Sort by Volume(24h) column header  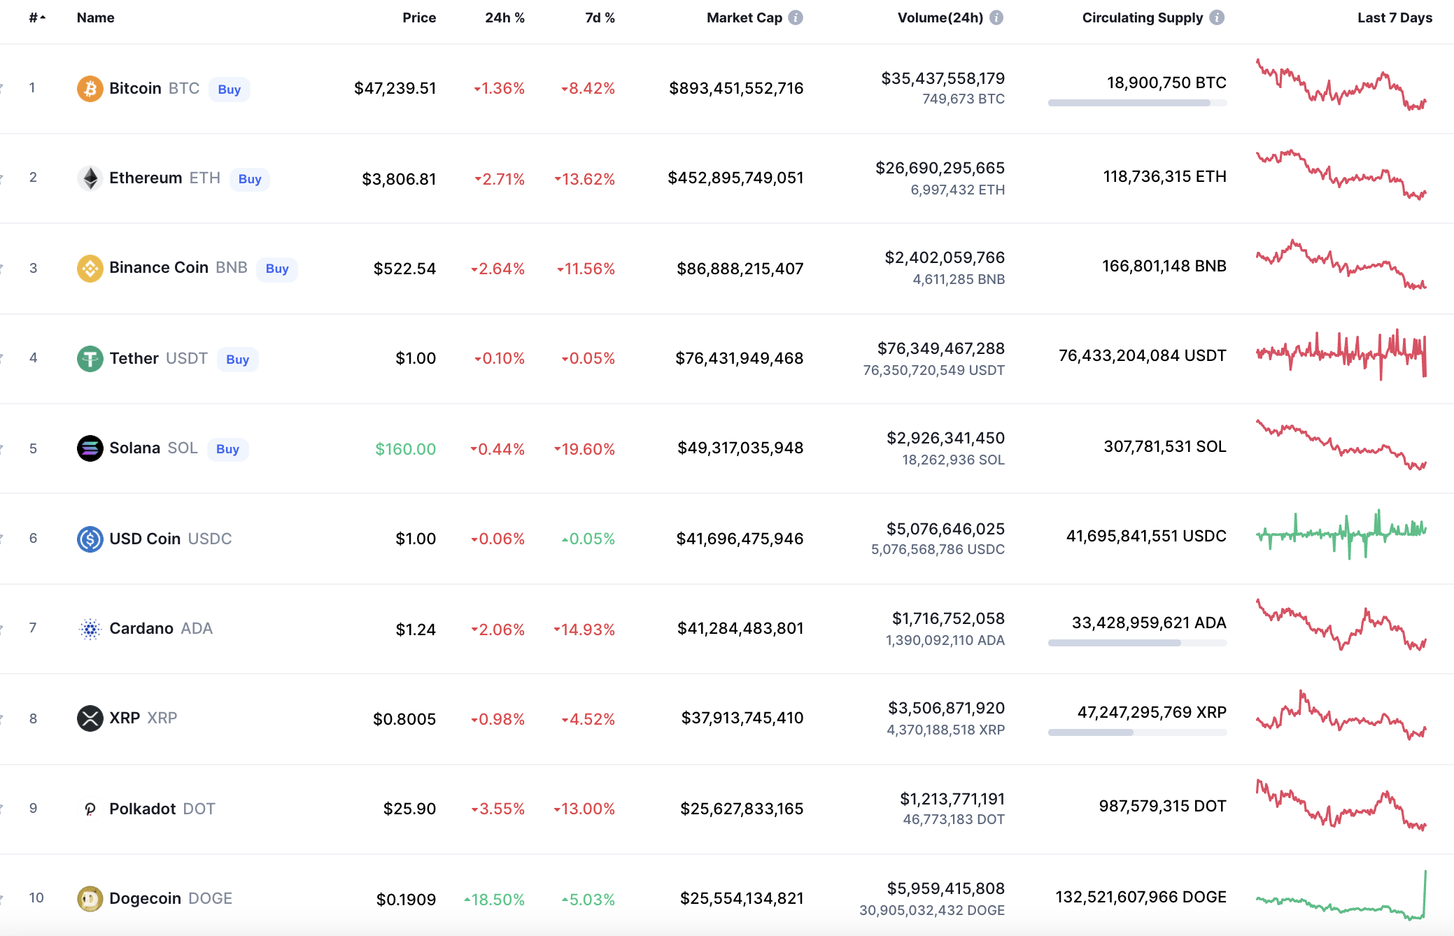pyautogui.click(x=940, y=17)
